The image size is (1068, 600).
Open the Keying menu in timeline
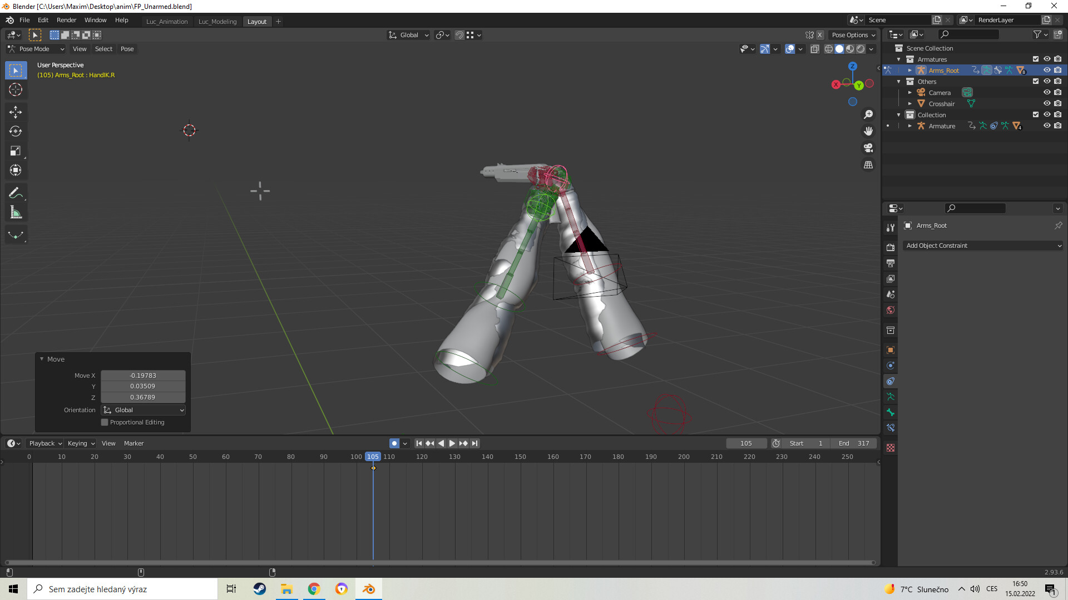[x=81, y=443]
